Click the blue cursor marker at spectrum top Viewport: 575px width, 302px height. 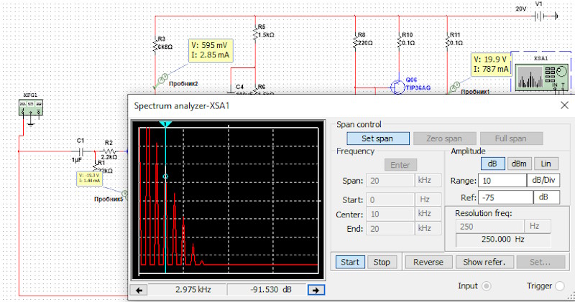pos(165,125)
